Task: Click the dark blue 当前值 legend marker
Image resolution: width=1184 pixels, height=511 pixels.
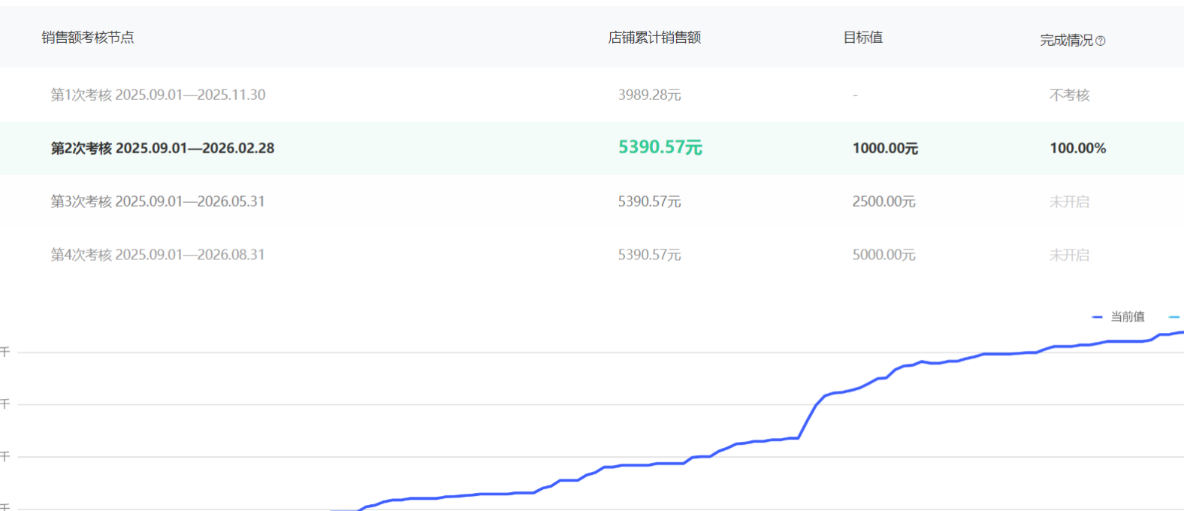Action: pyautogui.click(x=1097, y=317)
